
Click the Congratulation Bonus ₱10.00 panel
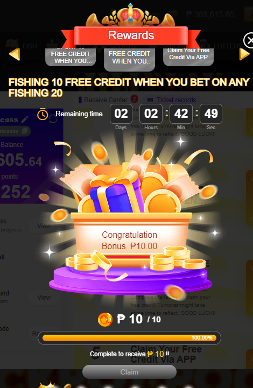130,241
